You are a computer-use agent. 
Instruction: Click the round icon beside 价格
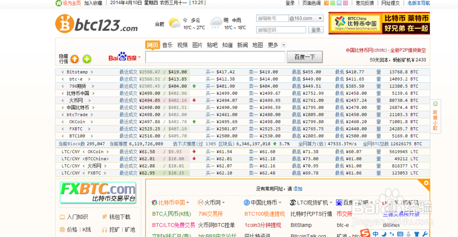pyautogui.click(x=62, y=230)
